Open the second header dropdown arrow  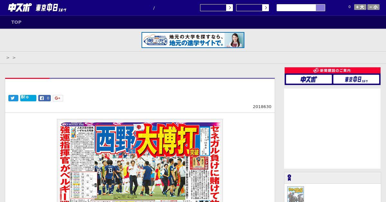(266, 8)
